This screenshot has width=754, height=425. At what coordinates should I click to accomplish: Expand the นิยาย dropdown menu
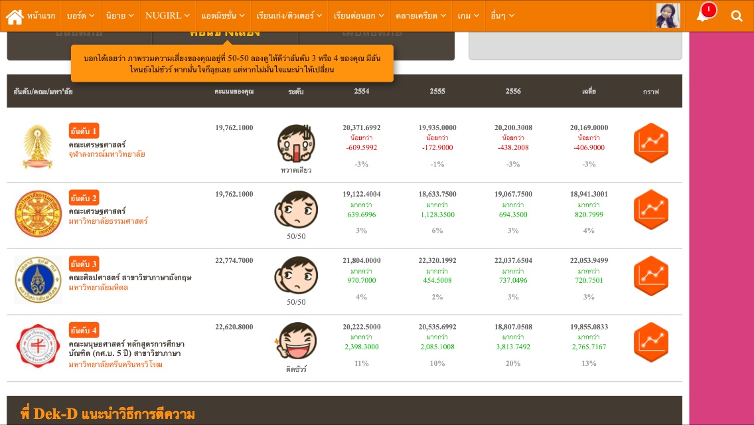119,16
